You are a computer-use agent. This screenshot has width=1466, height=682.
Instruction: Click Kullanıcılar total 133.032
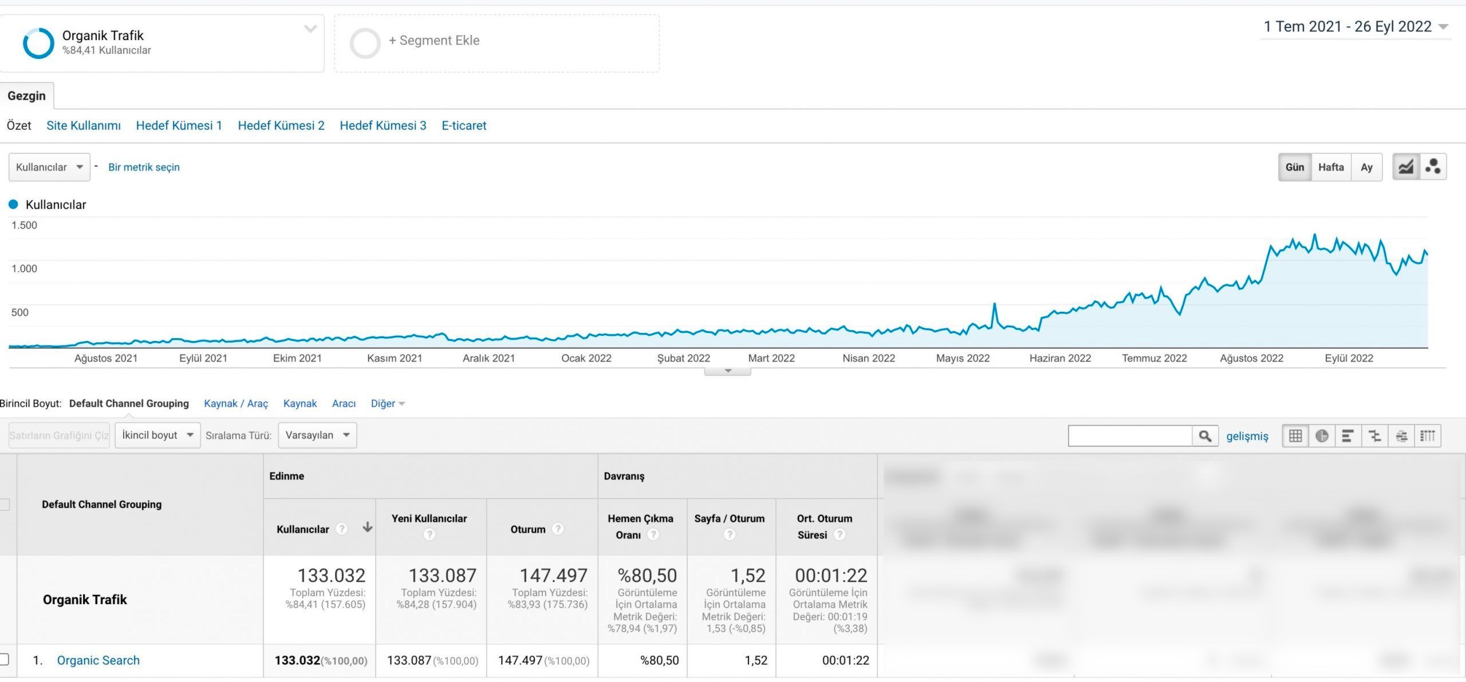coord(331,575)
